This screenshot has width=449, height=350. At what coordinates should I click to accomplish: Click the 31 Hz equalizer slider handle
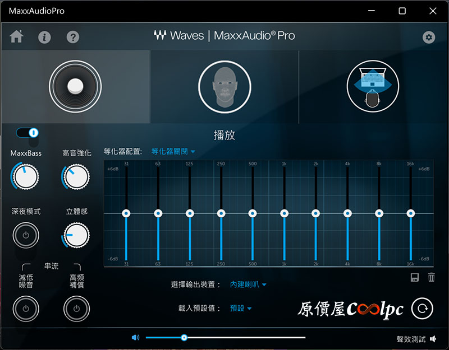pos(126,213)
